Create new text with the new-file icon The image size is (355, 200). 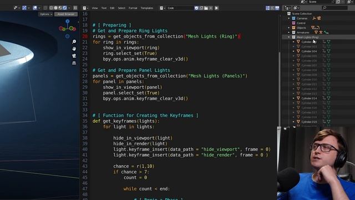tap(201, 8)
